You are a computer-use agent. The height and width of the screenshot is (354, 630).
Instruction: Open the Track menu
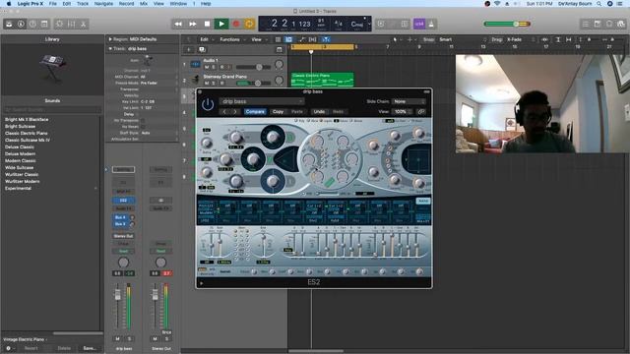pos(83,4)
